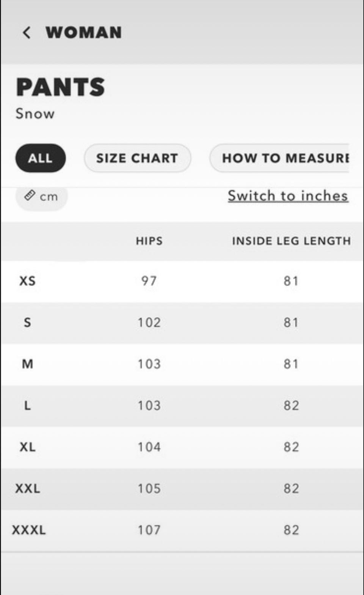This screenshot has height=595, width=364.
Task: Click the Switch to inches link
Action: (x=288, y=196)
